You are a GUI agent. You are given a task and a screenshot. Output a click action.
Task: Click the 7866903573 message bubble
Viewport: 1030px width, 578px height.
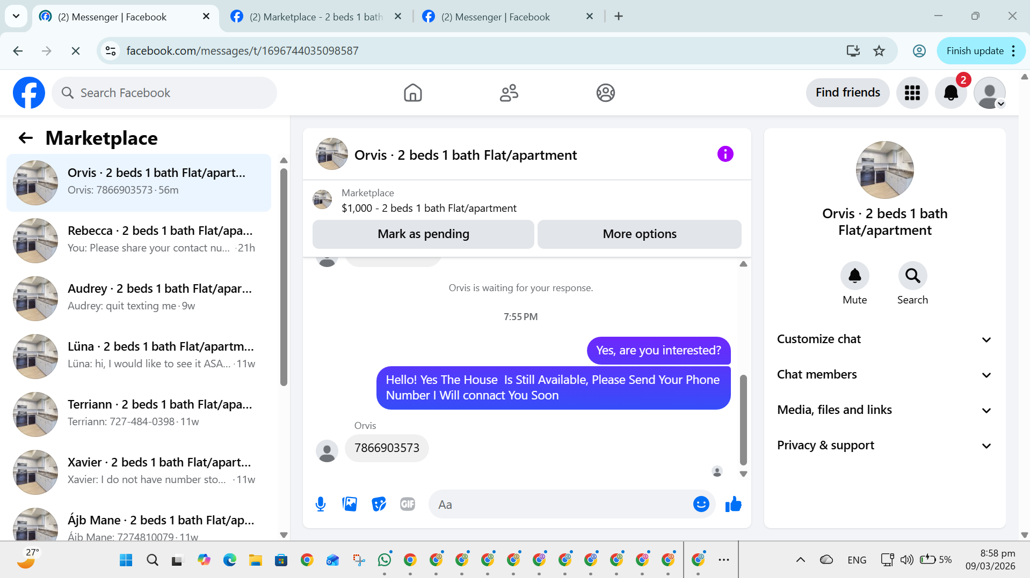pyautogui.click(x=387, y=448)
